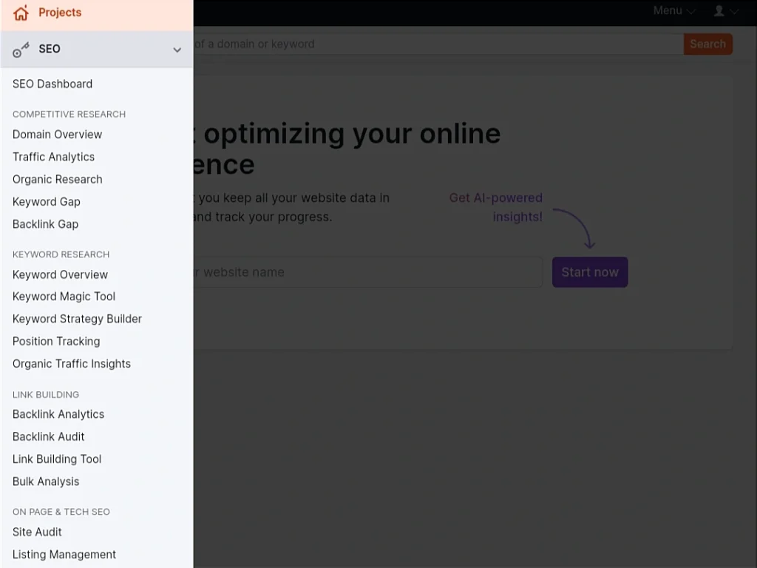Click the SEO key icon

21,50
